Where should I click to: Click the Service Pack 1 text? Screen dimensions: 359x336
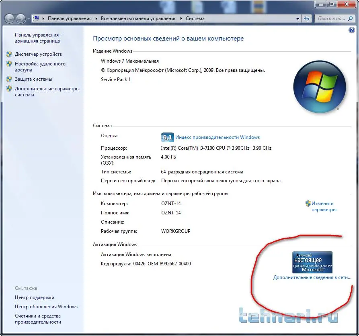point(116,79)
